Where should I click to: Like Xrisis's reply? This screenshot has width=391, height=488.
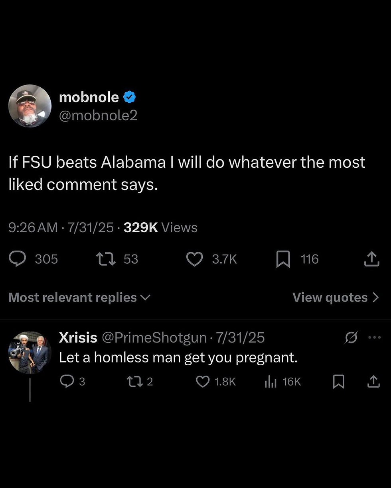(203, 382)
